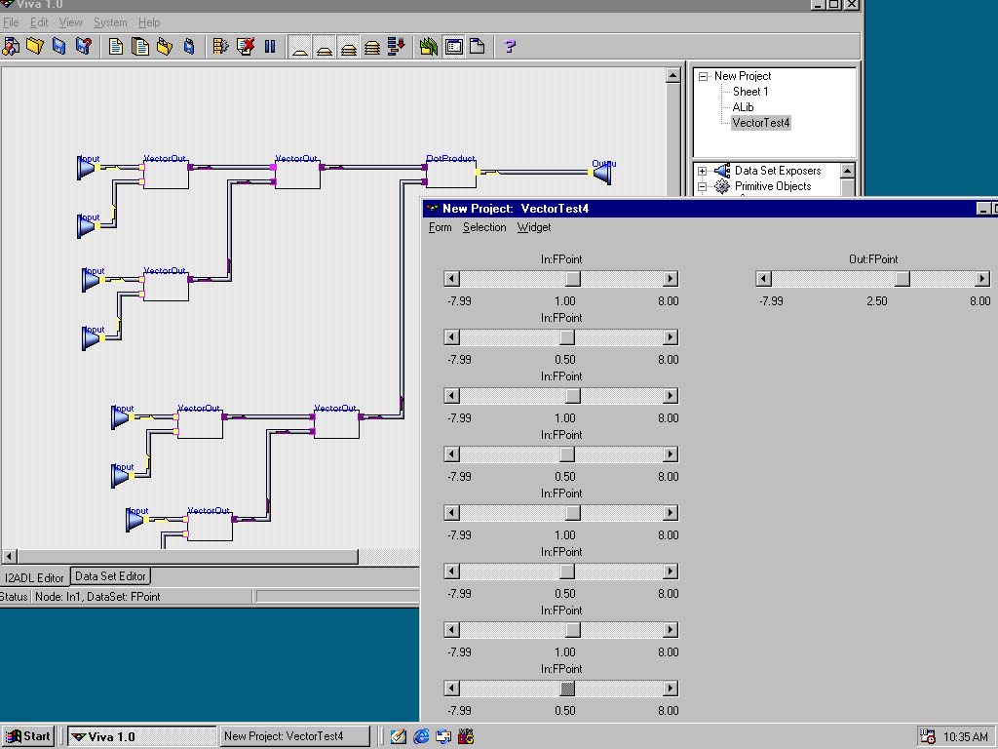Click the purple question mark help icon
This screenshot has width=998, height=749.
click(x=510, y=46)
